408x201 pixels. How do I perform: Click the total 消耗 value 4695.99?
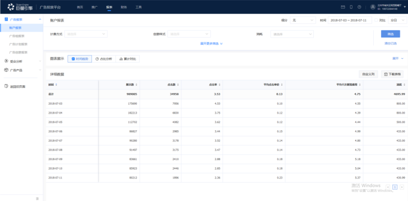399,94
